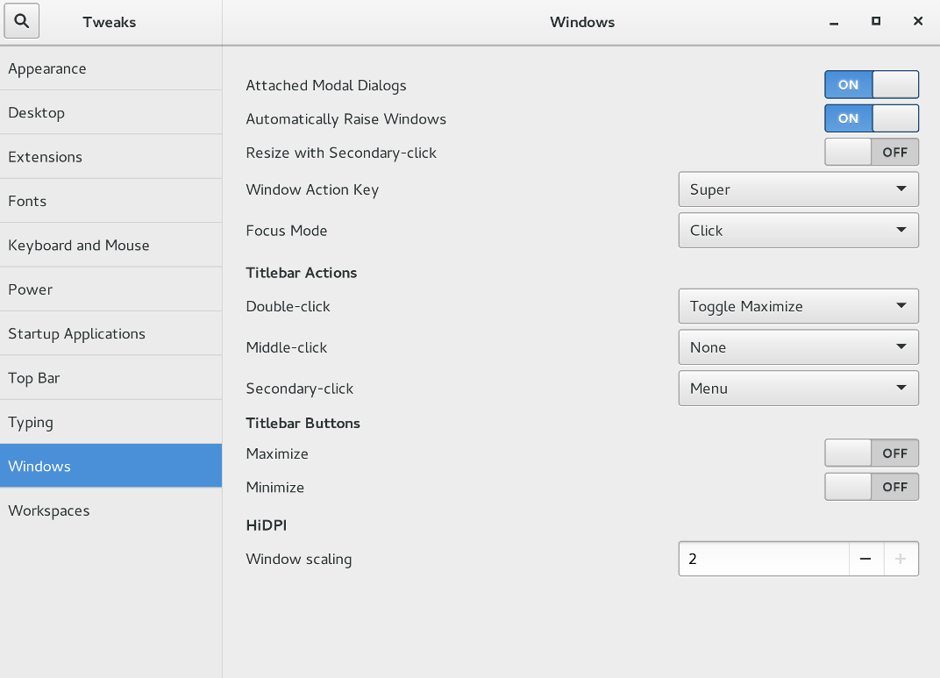Decrease window scaling with the minus button

[x=865, y=559]
